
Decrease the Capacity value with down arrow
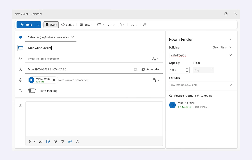coord(187,72)
